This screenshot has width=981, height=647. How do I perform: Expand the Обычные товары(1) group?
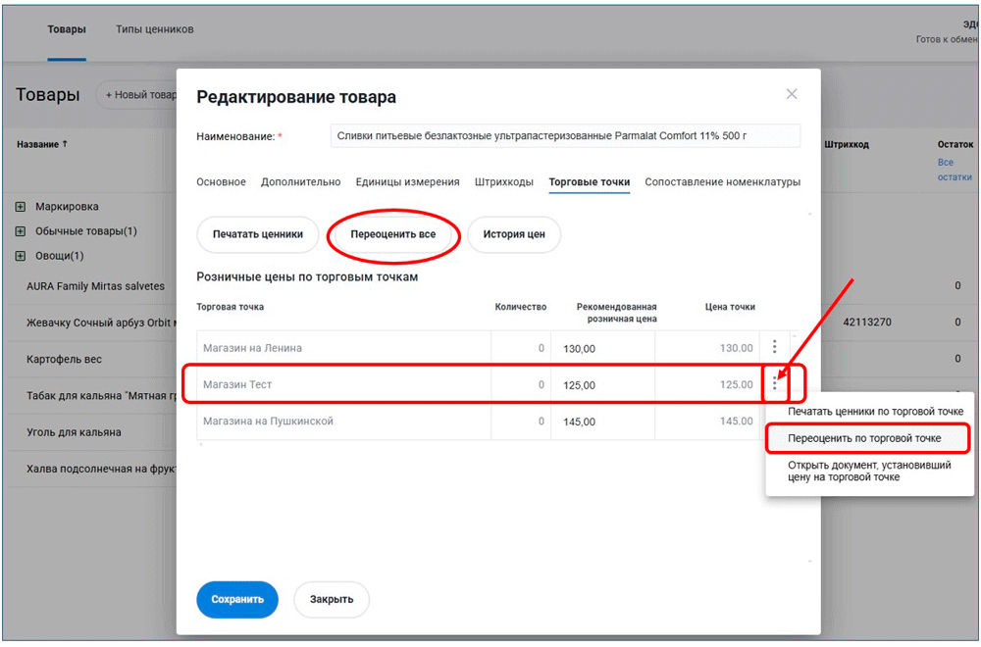[x=21, y=231]
